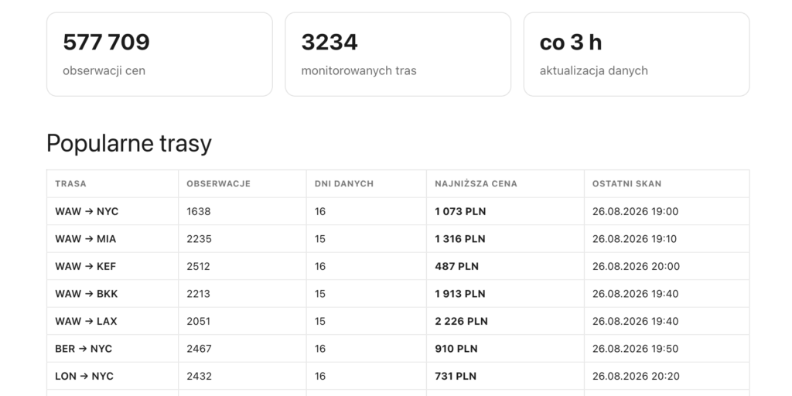The width and height of the screenshot is (792, 396).
Task: Select the WAW → MIA route
Action: pos(85,239)
